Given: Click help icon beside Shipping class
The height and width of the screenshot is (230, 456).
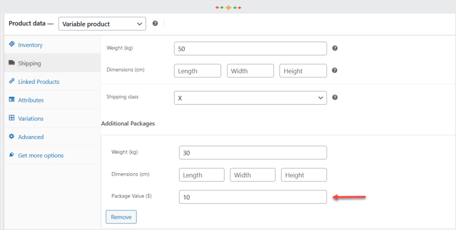Looking at the screenshot, I should click(335, 97).
